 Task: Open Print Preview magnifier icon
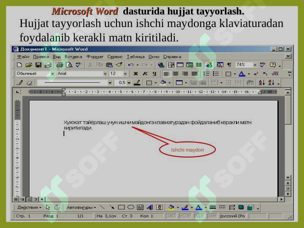(69, 65)
